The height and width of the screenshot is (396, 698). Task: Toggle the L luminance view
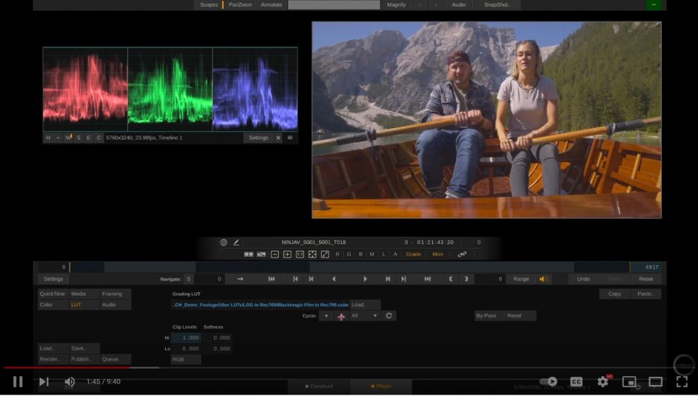[384, 254]
